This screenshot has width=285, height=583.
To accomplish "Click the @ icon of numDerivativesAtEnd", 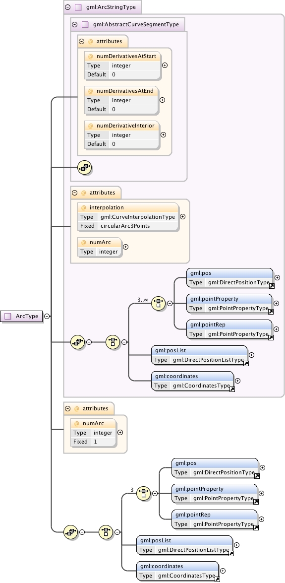I will [90, 91].
